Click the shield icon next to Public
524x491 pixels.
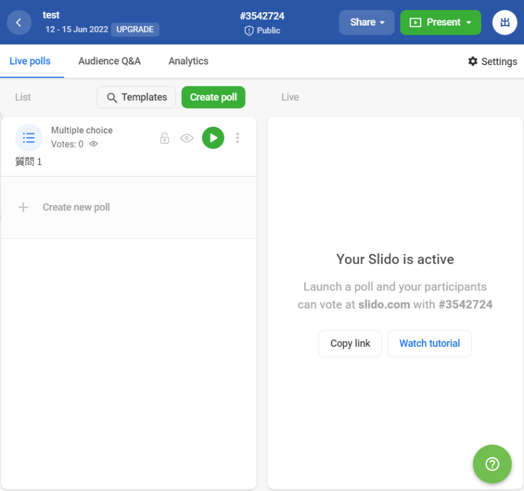point(249,31)
